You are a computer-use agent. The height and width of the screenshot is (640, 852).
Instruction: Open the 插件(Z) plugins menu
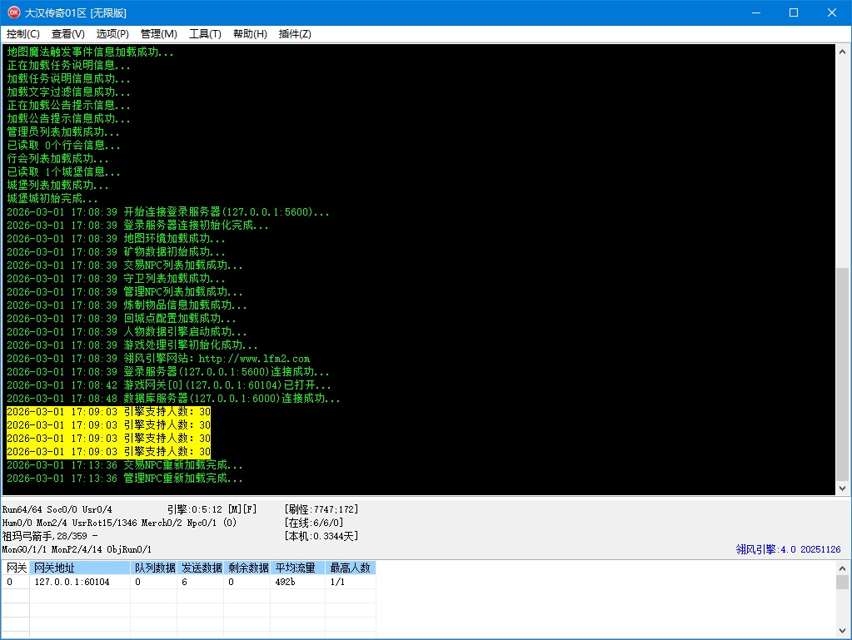pos(295,34)
